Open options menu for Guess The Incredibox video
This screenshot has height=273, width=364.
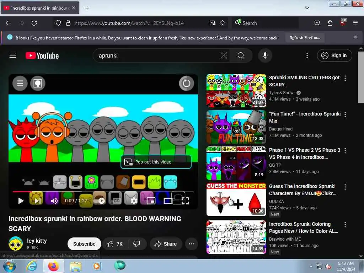(345, 187)
